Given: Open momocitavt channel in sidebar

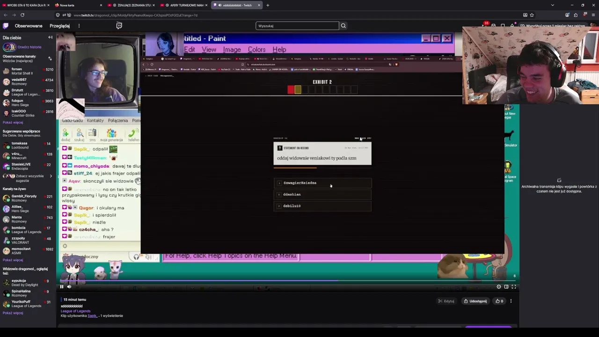Looking at the screenshot, I should 28,251.
